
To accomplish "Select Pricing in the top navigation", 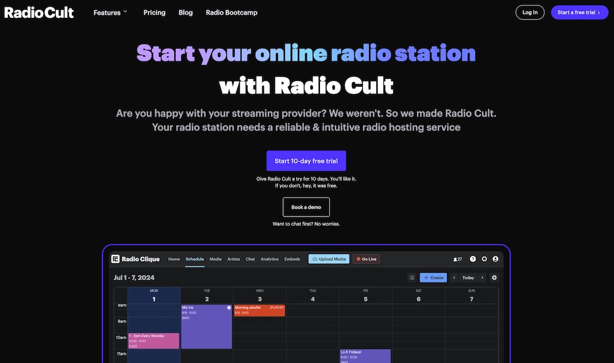I will (154, 12).
